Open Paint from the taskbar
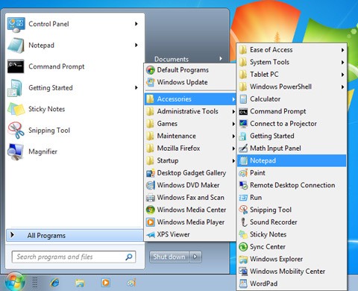The image size is (358, 291). [131, 283]
